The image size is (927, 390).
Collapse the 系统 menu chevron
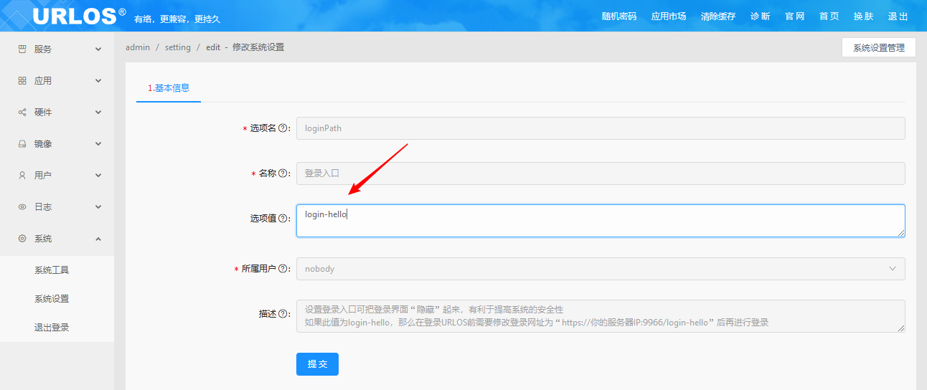pyautogui.click(x=98, y=239)
